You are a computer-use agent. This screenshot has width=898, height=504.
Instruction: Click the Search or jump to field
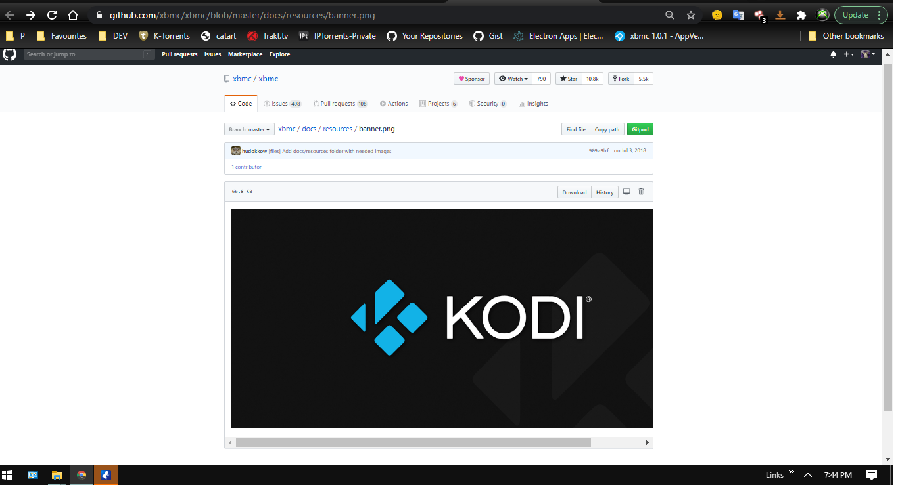(89, 54)
